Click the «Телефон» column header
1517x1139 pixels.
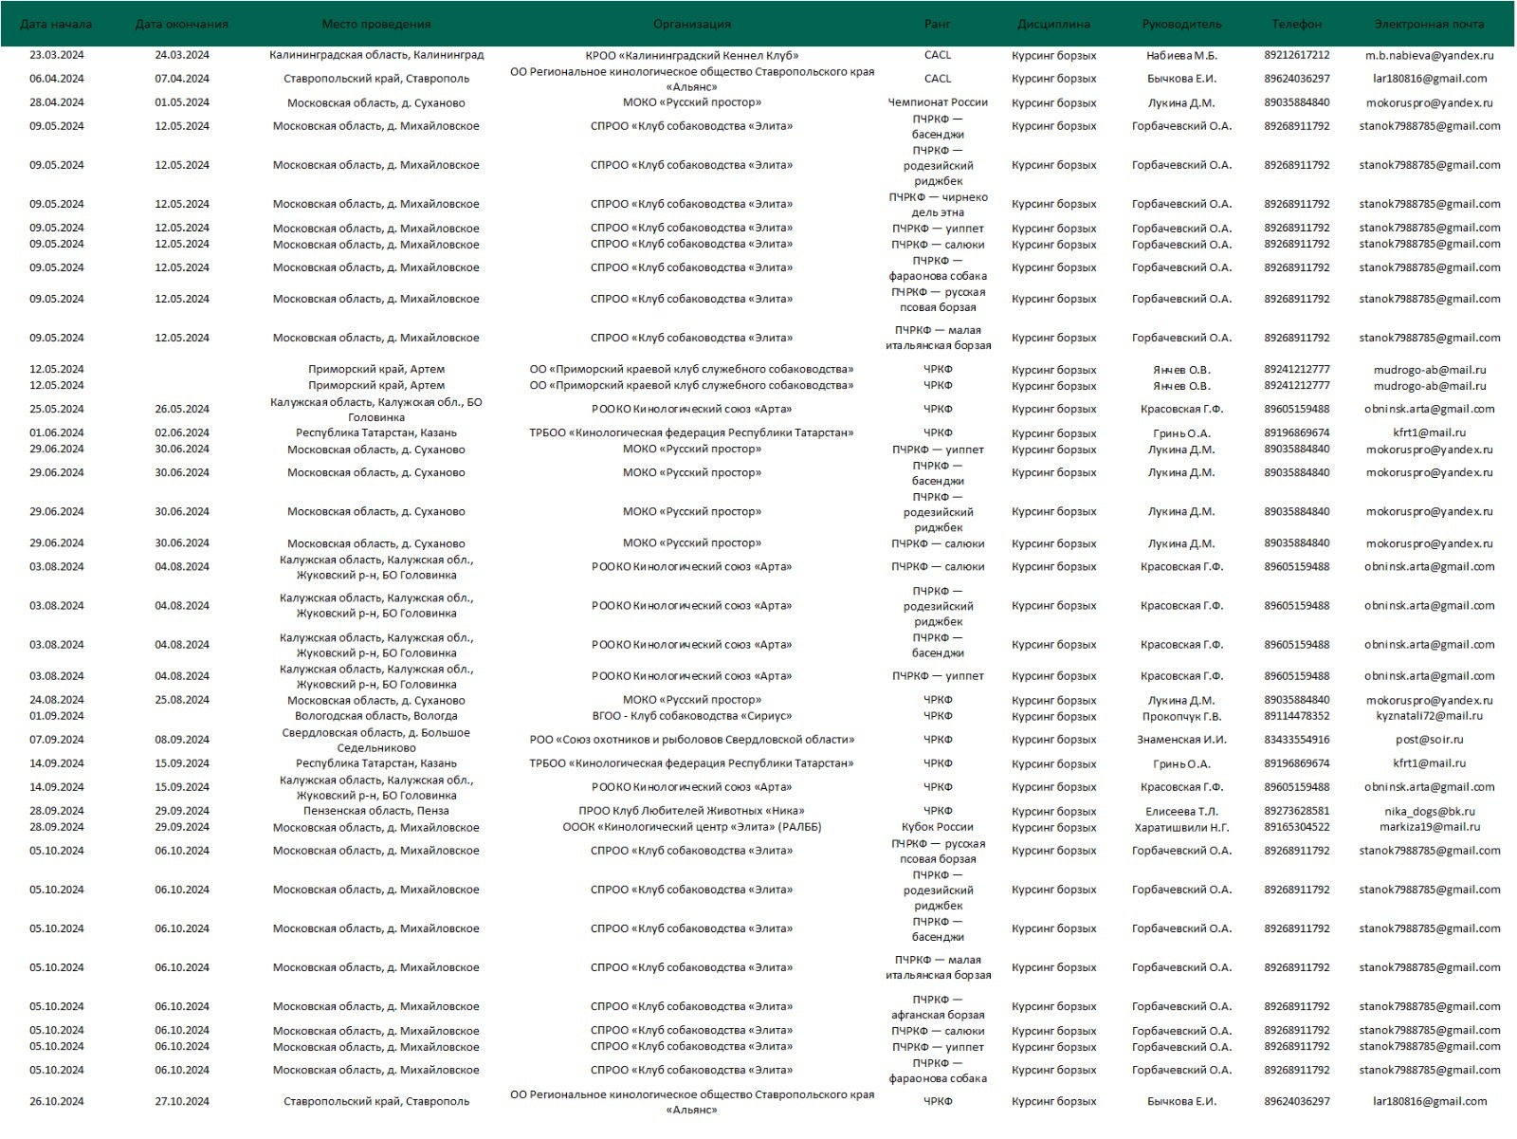tap(1297, 24)
